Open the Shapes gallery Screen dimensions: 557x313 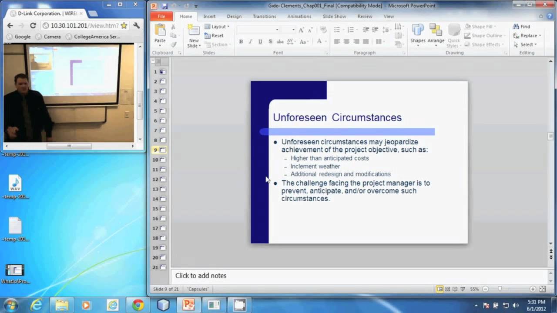coord(418,34)
